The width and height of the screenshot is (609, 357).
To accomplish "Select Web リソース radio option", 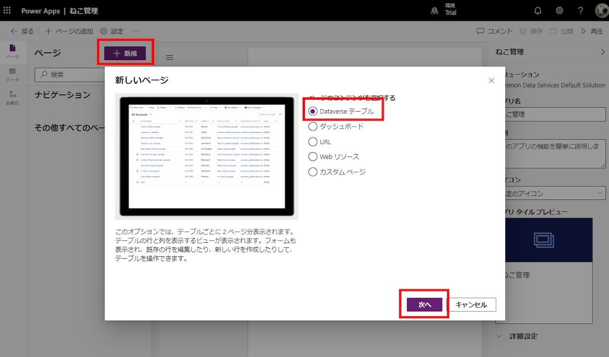I will pos(333,157).
